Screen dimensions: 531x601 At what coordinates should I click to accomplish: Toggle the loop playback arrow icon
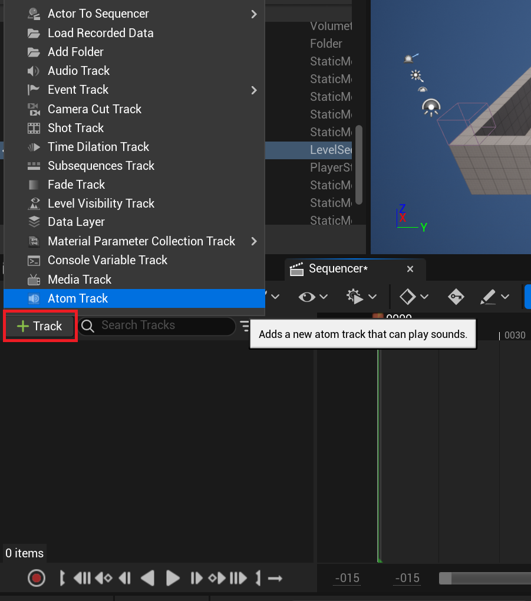click(275, 579)
